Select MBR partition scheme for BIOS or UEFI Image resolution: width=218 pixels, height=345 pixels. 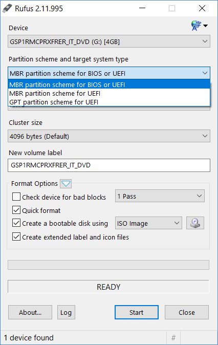point(109,84)
